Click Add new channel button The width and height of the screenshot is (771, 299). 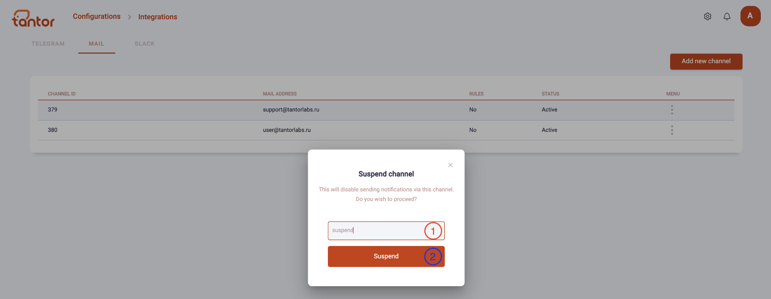(706, 61)
